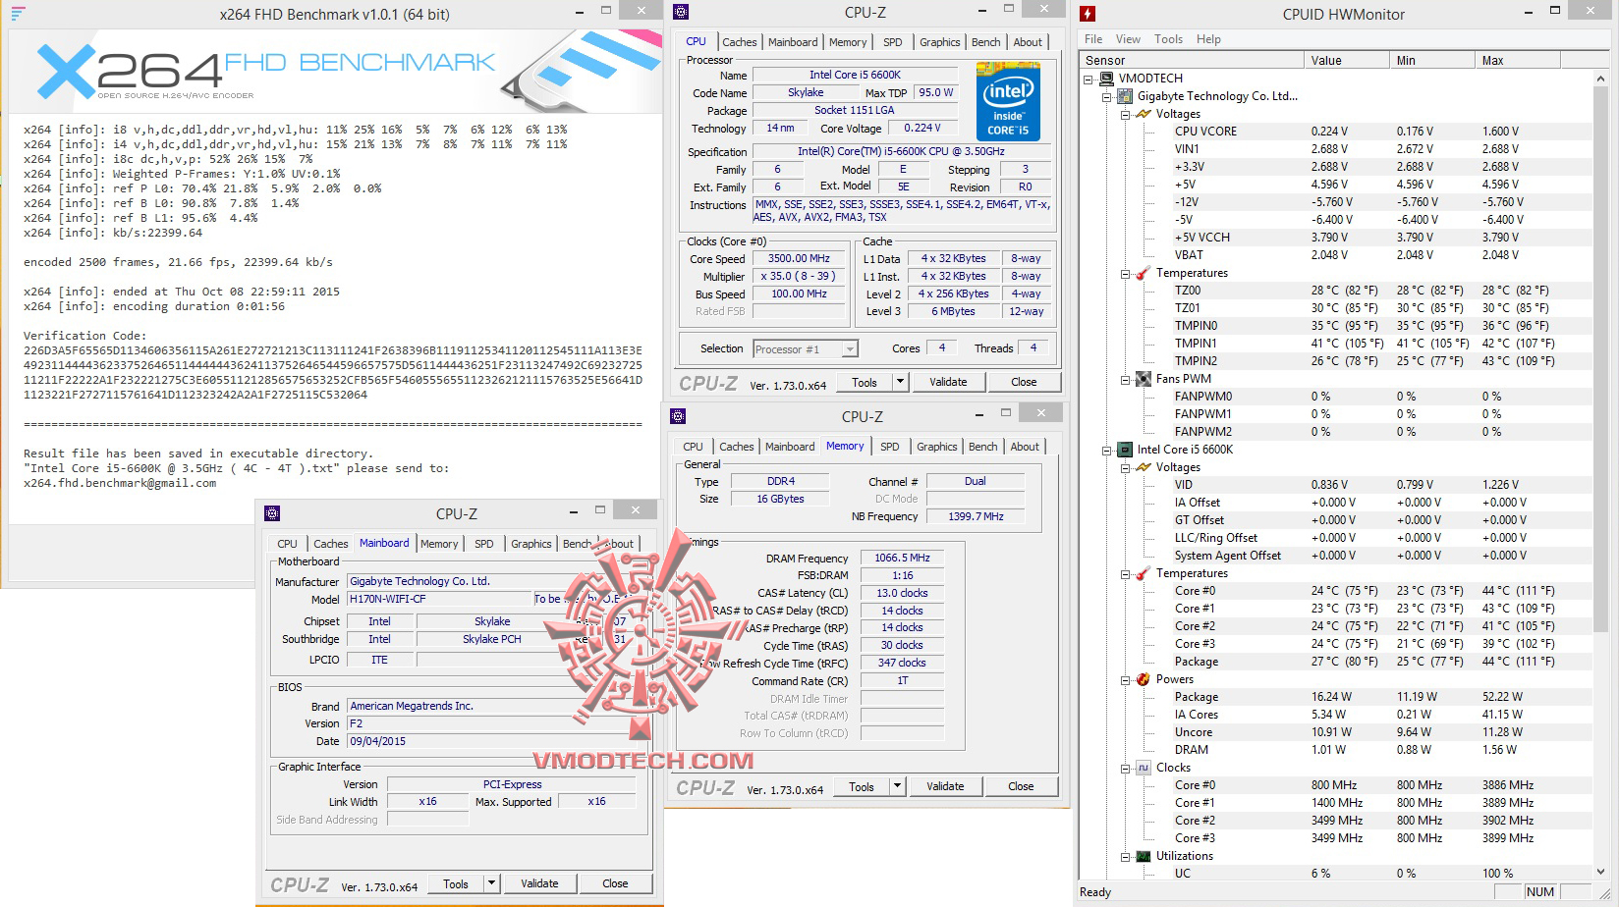Click the Value column header in HWMonitor
Screen dimensions: 1619x907
[x=1348, y=60]
